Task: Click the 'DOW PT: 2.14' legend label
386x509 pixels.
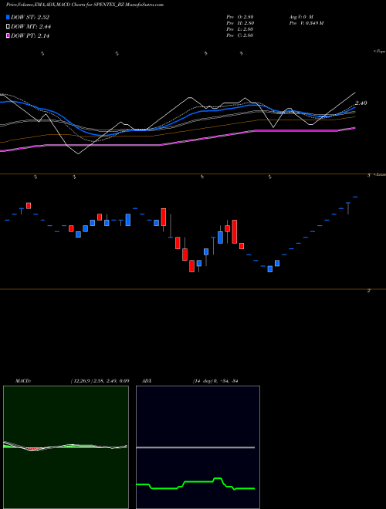Action: coord(30,36)
